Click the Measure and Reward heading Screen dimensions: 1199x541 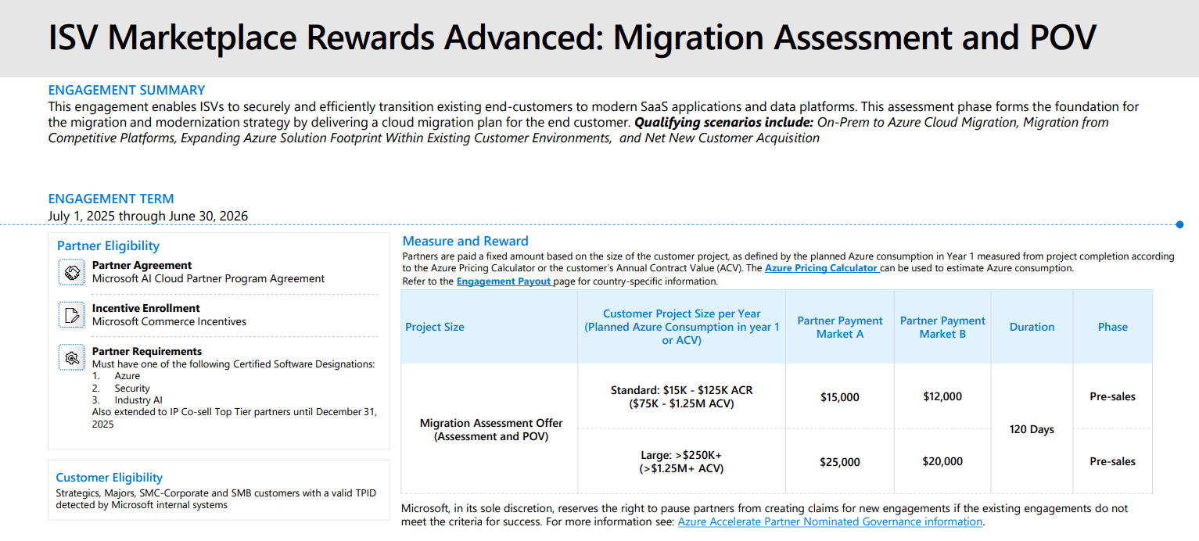(x=465, y=241)
